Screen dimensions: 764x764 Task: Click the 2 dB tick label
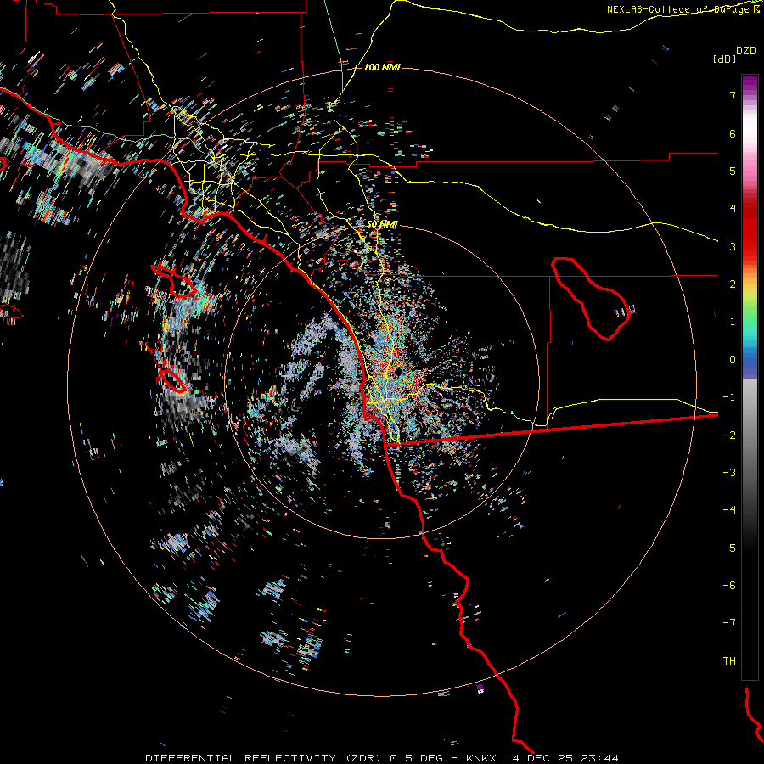(733, 284)
